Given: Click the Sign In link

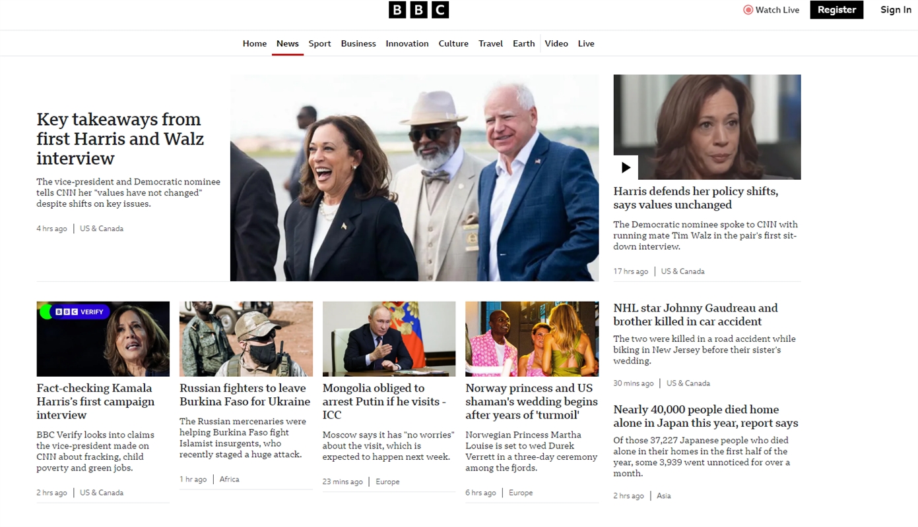Looking at the screenshot, I should pos(896,10).
